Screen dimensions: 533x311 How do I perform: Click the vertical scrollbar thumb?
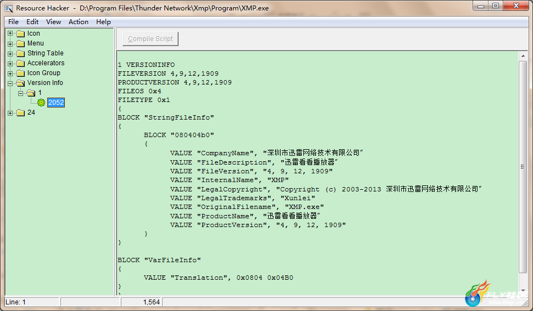point(523,167)
